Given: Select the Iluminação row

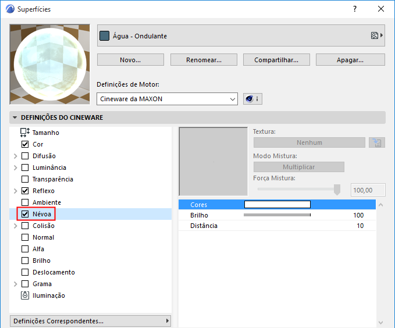Looking at the screenshot, I should pyautogui.click(x=90, y=295).
